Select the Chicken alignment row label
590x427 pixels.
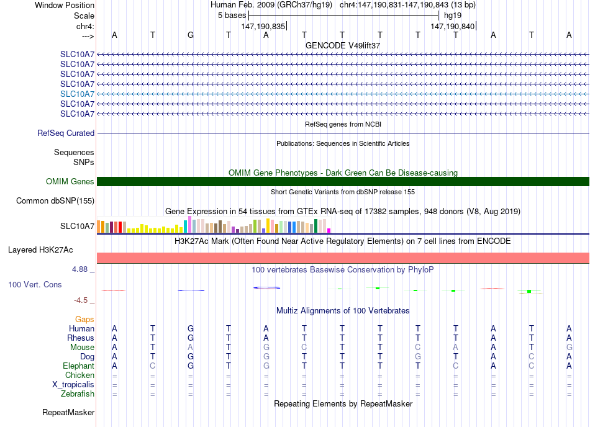79,375
